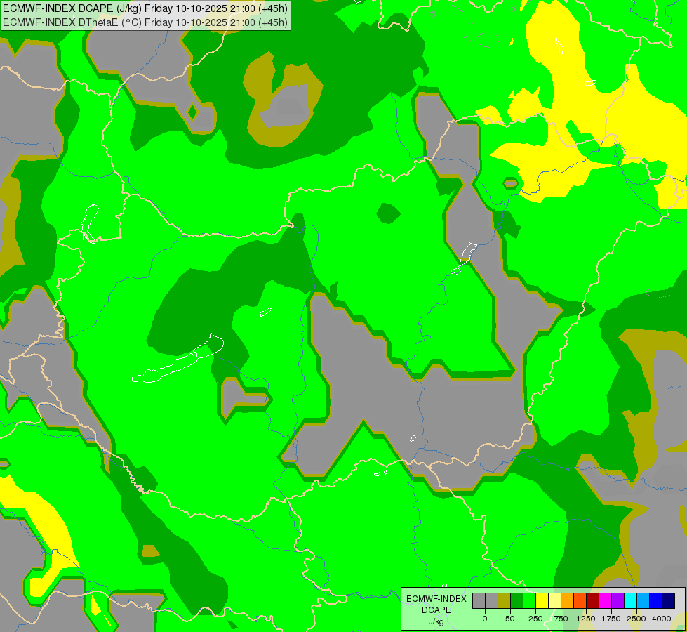Click the light blue legend swatch
This screenshot has height=632, width=687.
[x=643, y=600]
